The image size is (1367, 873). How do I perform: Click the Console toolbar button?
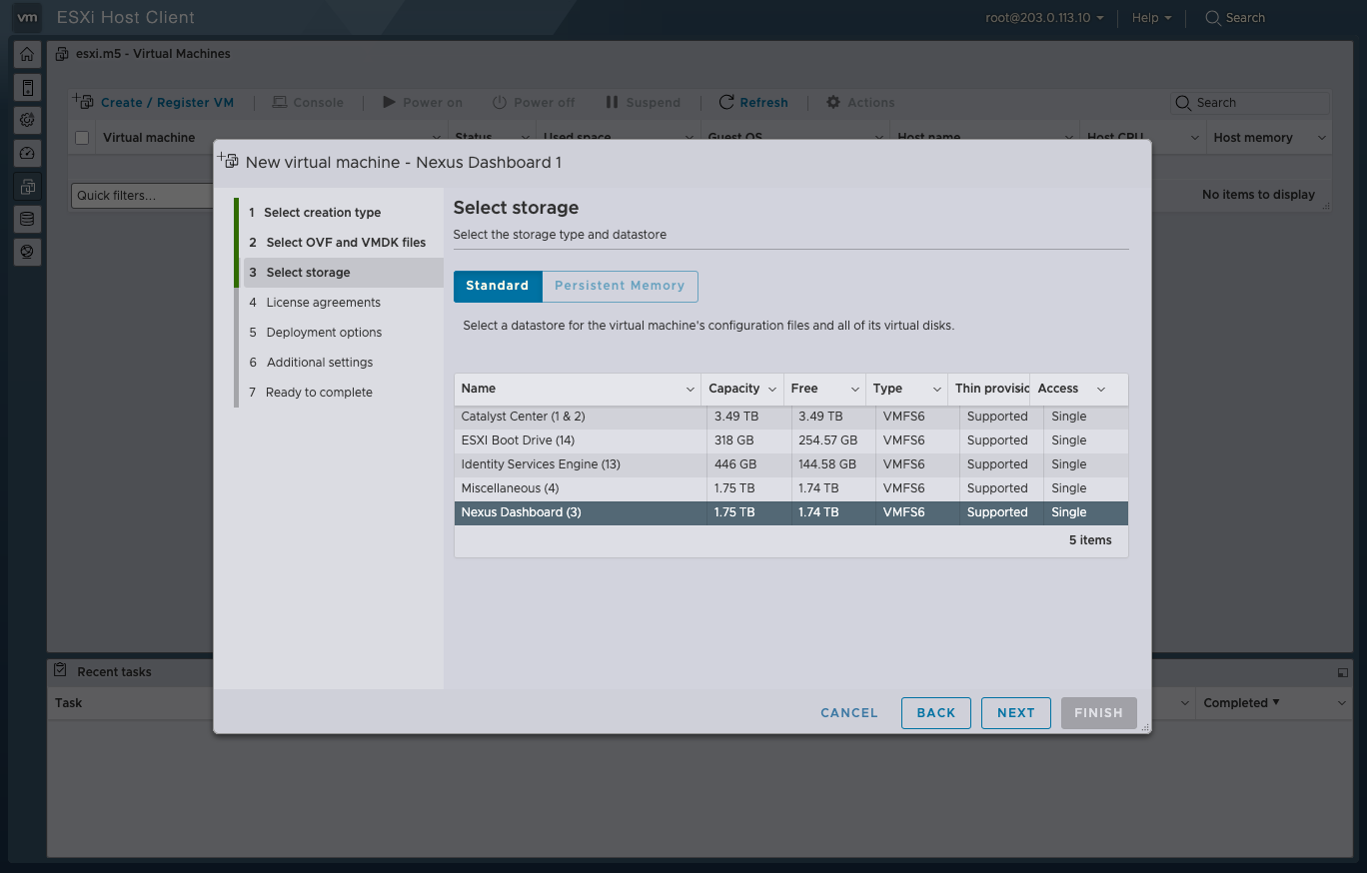point(308,102)
